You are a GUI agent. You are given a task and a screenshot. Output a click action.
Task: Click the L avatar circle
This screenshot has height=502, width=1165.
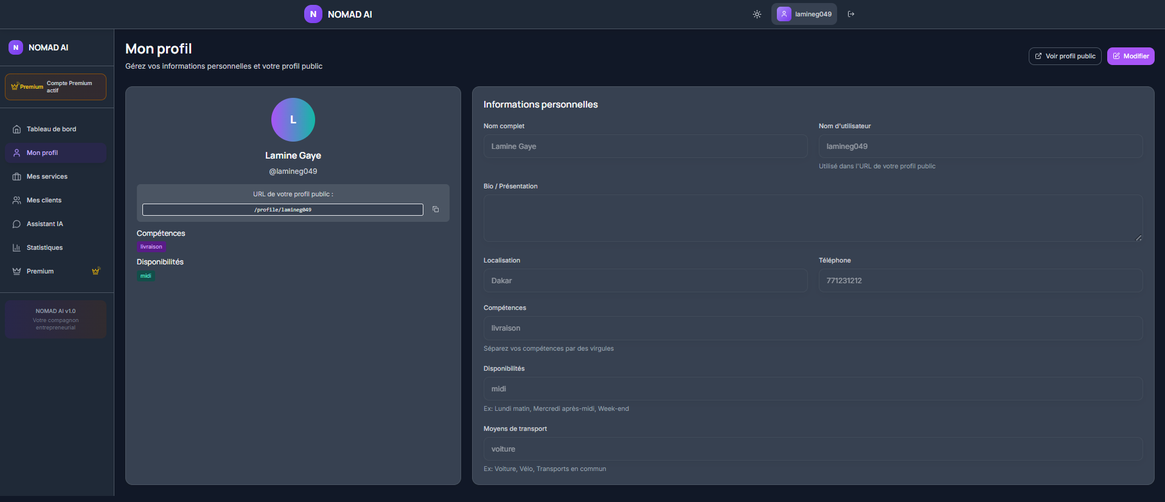pyautogui.click(x=293, y=120)
